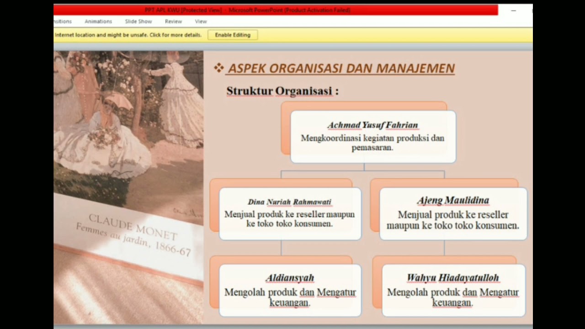Minimize the PowerPoint window
The height and width of the screenshot is (329, 585).
[x=513, y=10]
